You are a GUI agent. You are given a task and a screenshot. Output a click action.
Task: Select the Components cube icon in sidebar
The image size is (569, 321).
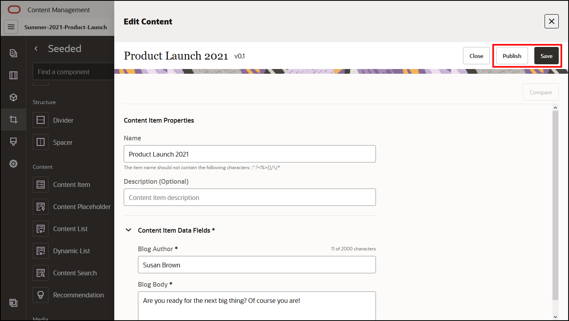pos(13,97)
